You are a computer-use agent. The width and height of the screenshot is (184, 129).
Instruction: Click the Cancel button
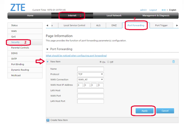(165, 111)
